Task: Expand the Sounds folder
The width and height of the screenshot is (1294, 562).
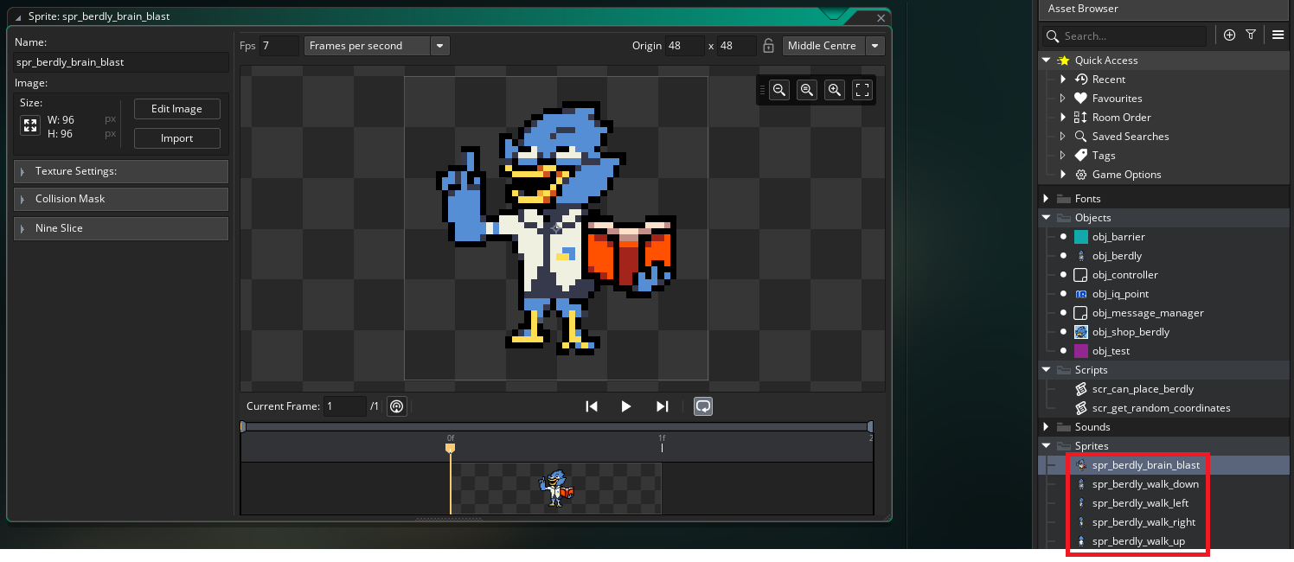Action: (x=1047, y=427)
